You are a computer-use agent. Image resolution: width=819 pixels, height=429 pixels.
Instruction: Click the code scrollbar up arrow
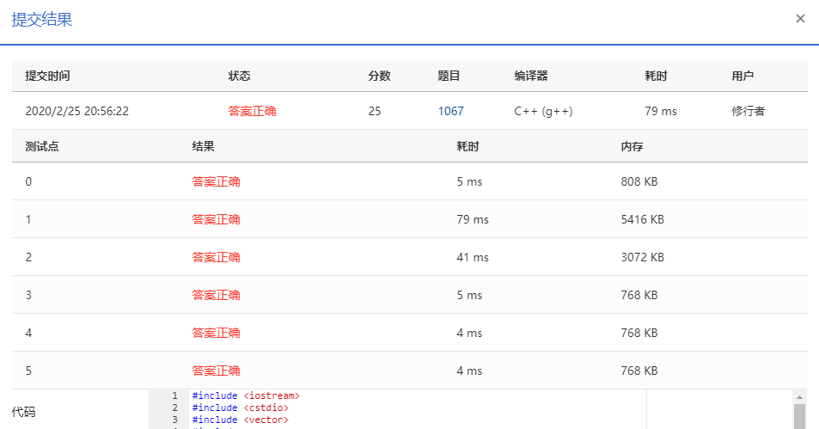point(799,397)
